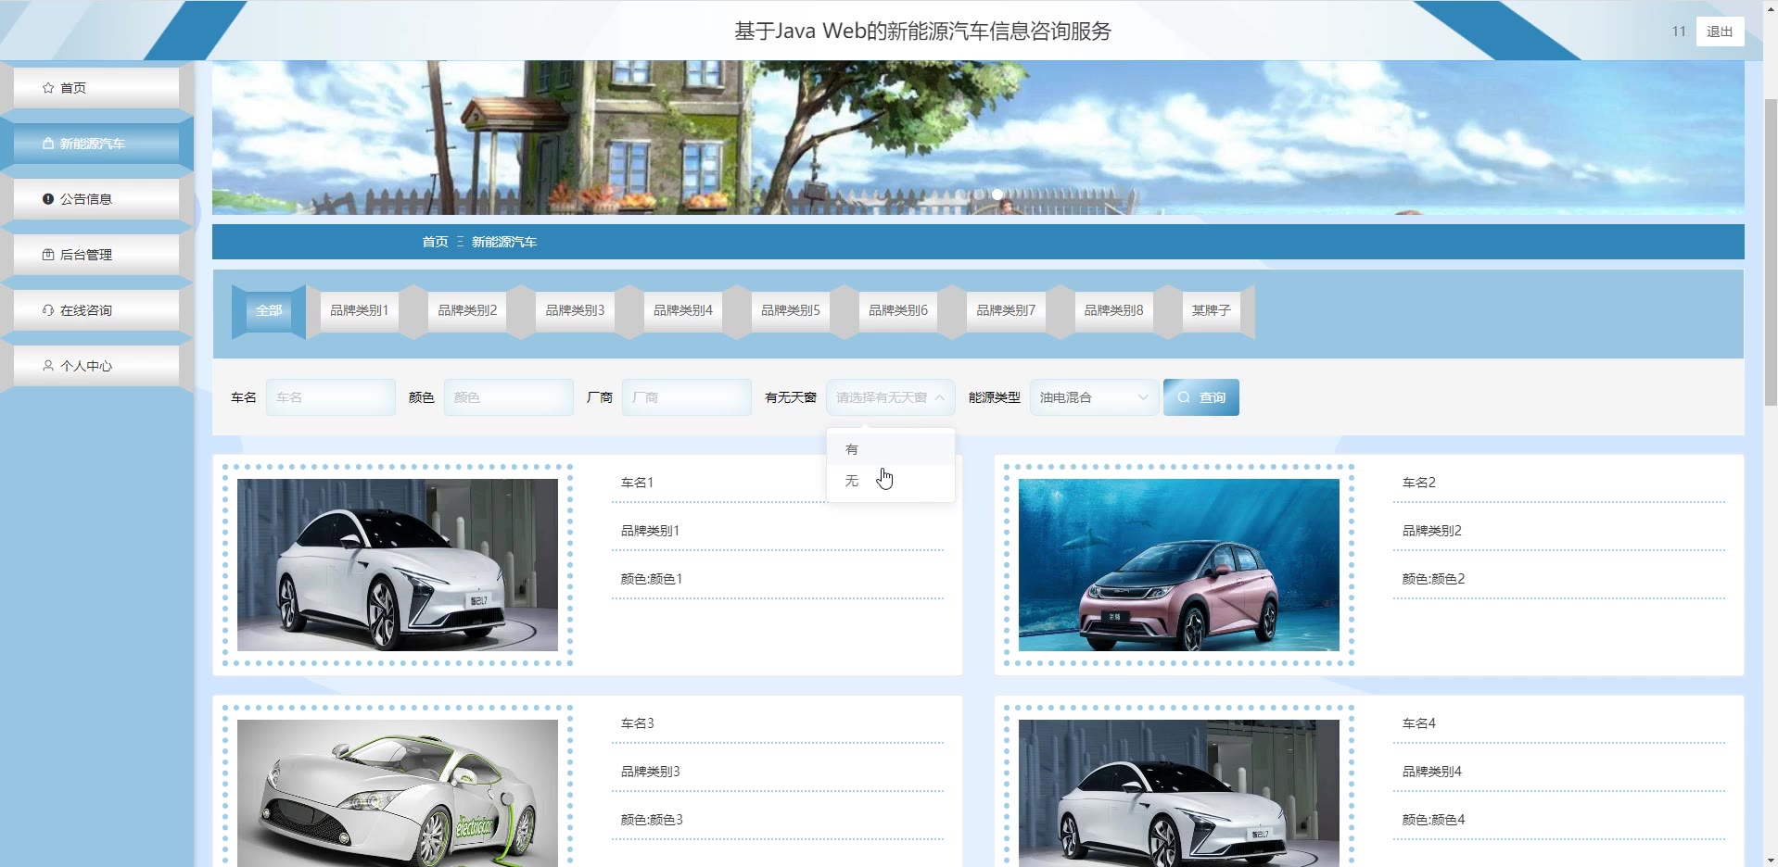Click 品牌类别4 text in the 车名4 card

tap(1432, 772)
